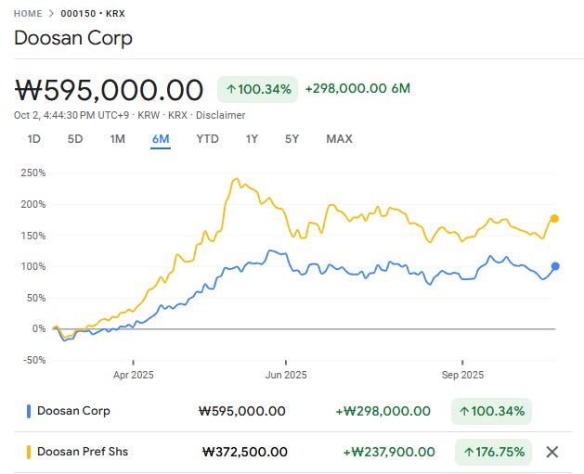Click ₩372,500.00 price in Pref Shs row

click(x=245, y=452)
